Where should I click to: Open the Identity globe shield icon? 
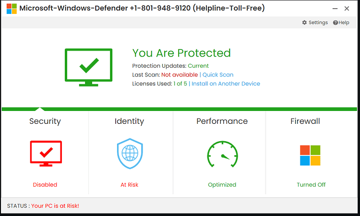[x=130, y=154]
